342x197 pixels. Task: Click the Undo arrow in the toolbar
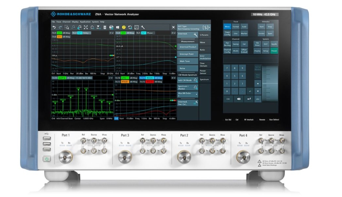[x=54, y=27]
